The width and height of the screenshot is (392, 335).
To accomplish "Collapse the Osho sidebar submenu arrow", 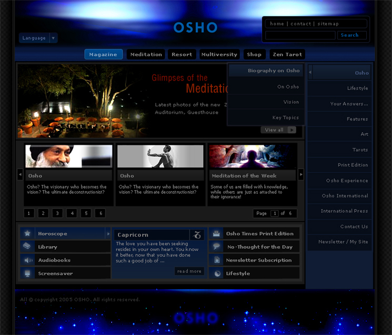I will tap(310, 72).
